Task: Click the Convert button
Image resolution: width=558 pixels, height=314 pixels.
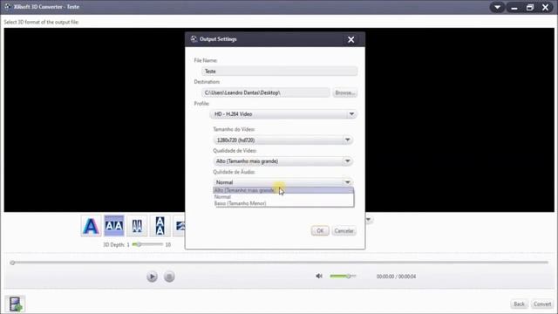Action: tap(542, 304)
